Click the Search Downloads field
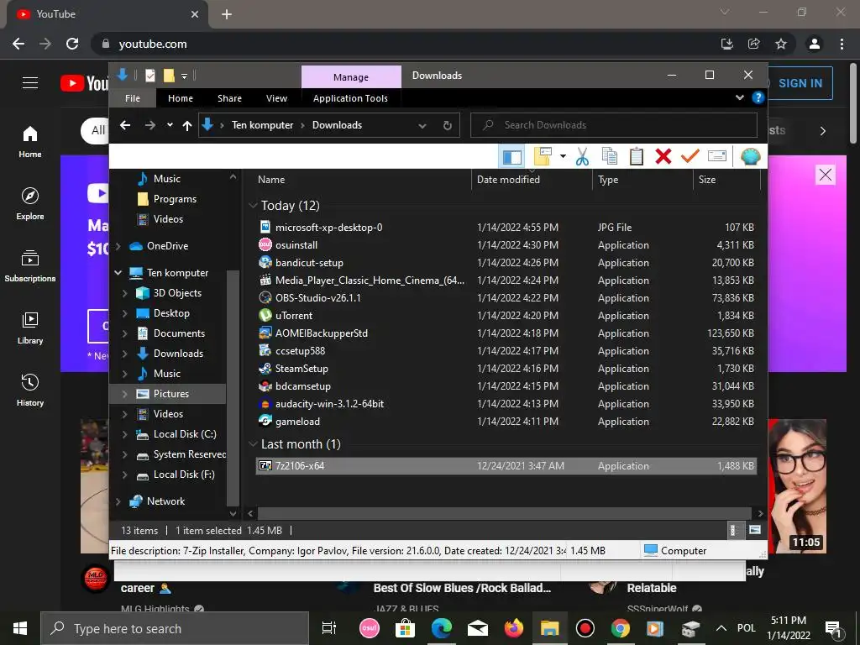 [x=614, y=125]
